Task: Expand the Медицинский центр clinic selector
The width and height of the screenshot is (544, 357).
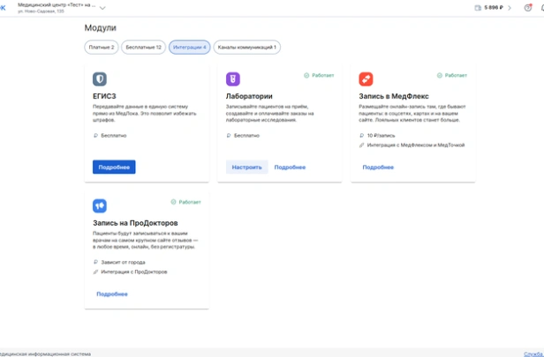Action: (x=102, y=8)
